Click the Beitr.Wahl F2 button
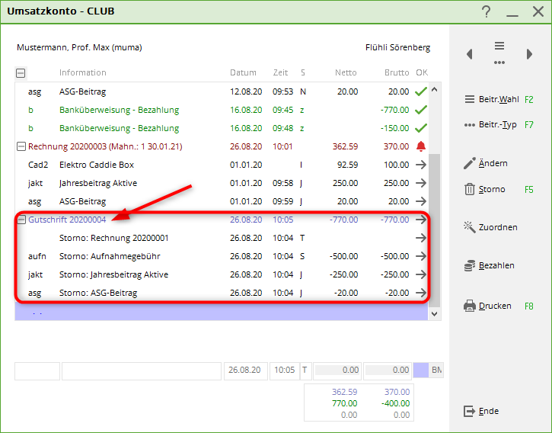The height and width of the screenshot is (433, 552). click(499, 99)
